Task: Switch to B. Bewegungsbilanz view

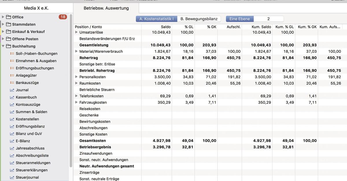Action: click(x=199, y=19)
